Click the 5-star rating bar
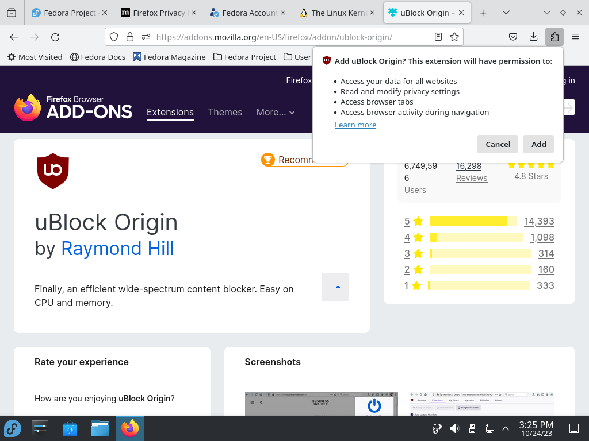The width and height of the screenshot is (589, 441). 473,221
